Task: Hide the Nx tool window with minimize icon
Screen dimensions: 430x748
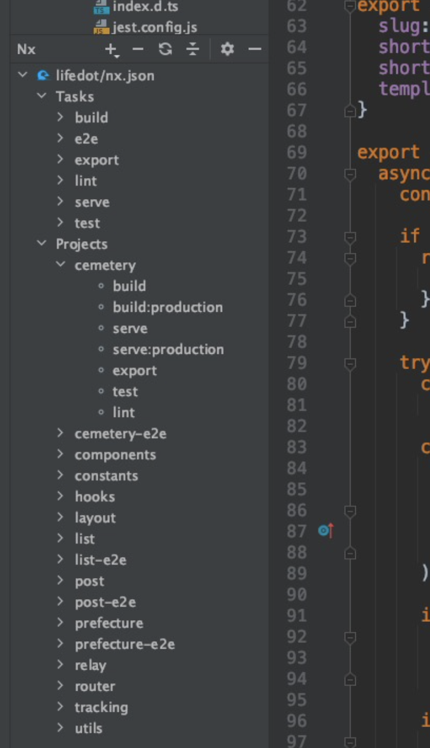Action: 255,50
